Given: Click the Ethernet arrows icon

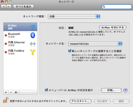Looking at the screenshot, I should tap(33, 44).
